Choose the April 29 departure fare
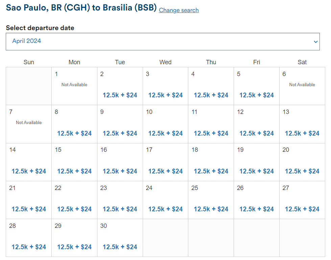Image resolution: width=331 pixels, height=260 pixels. coord(74,246)
